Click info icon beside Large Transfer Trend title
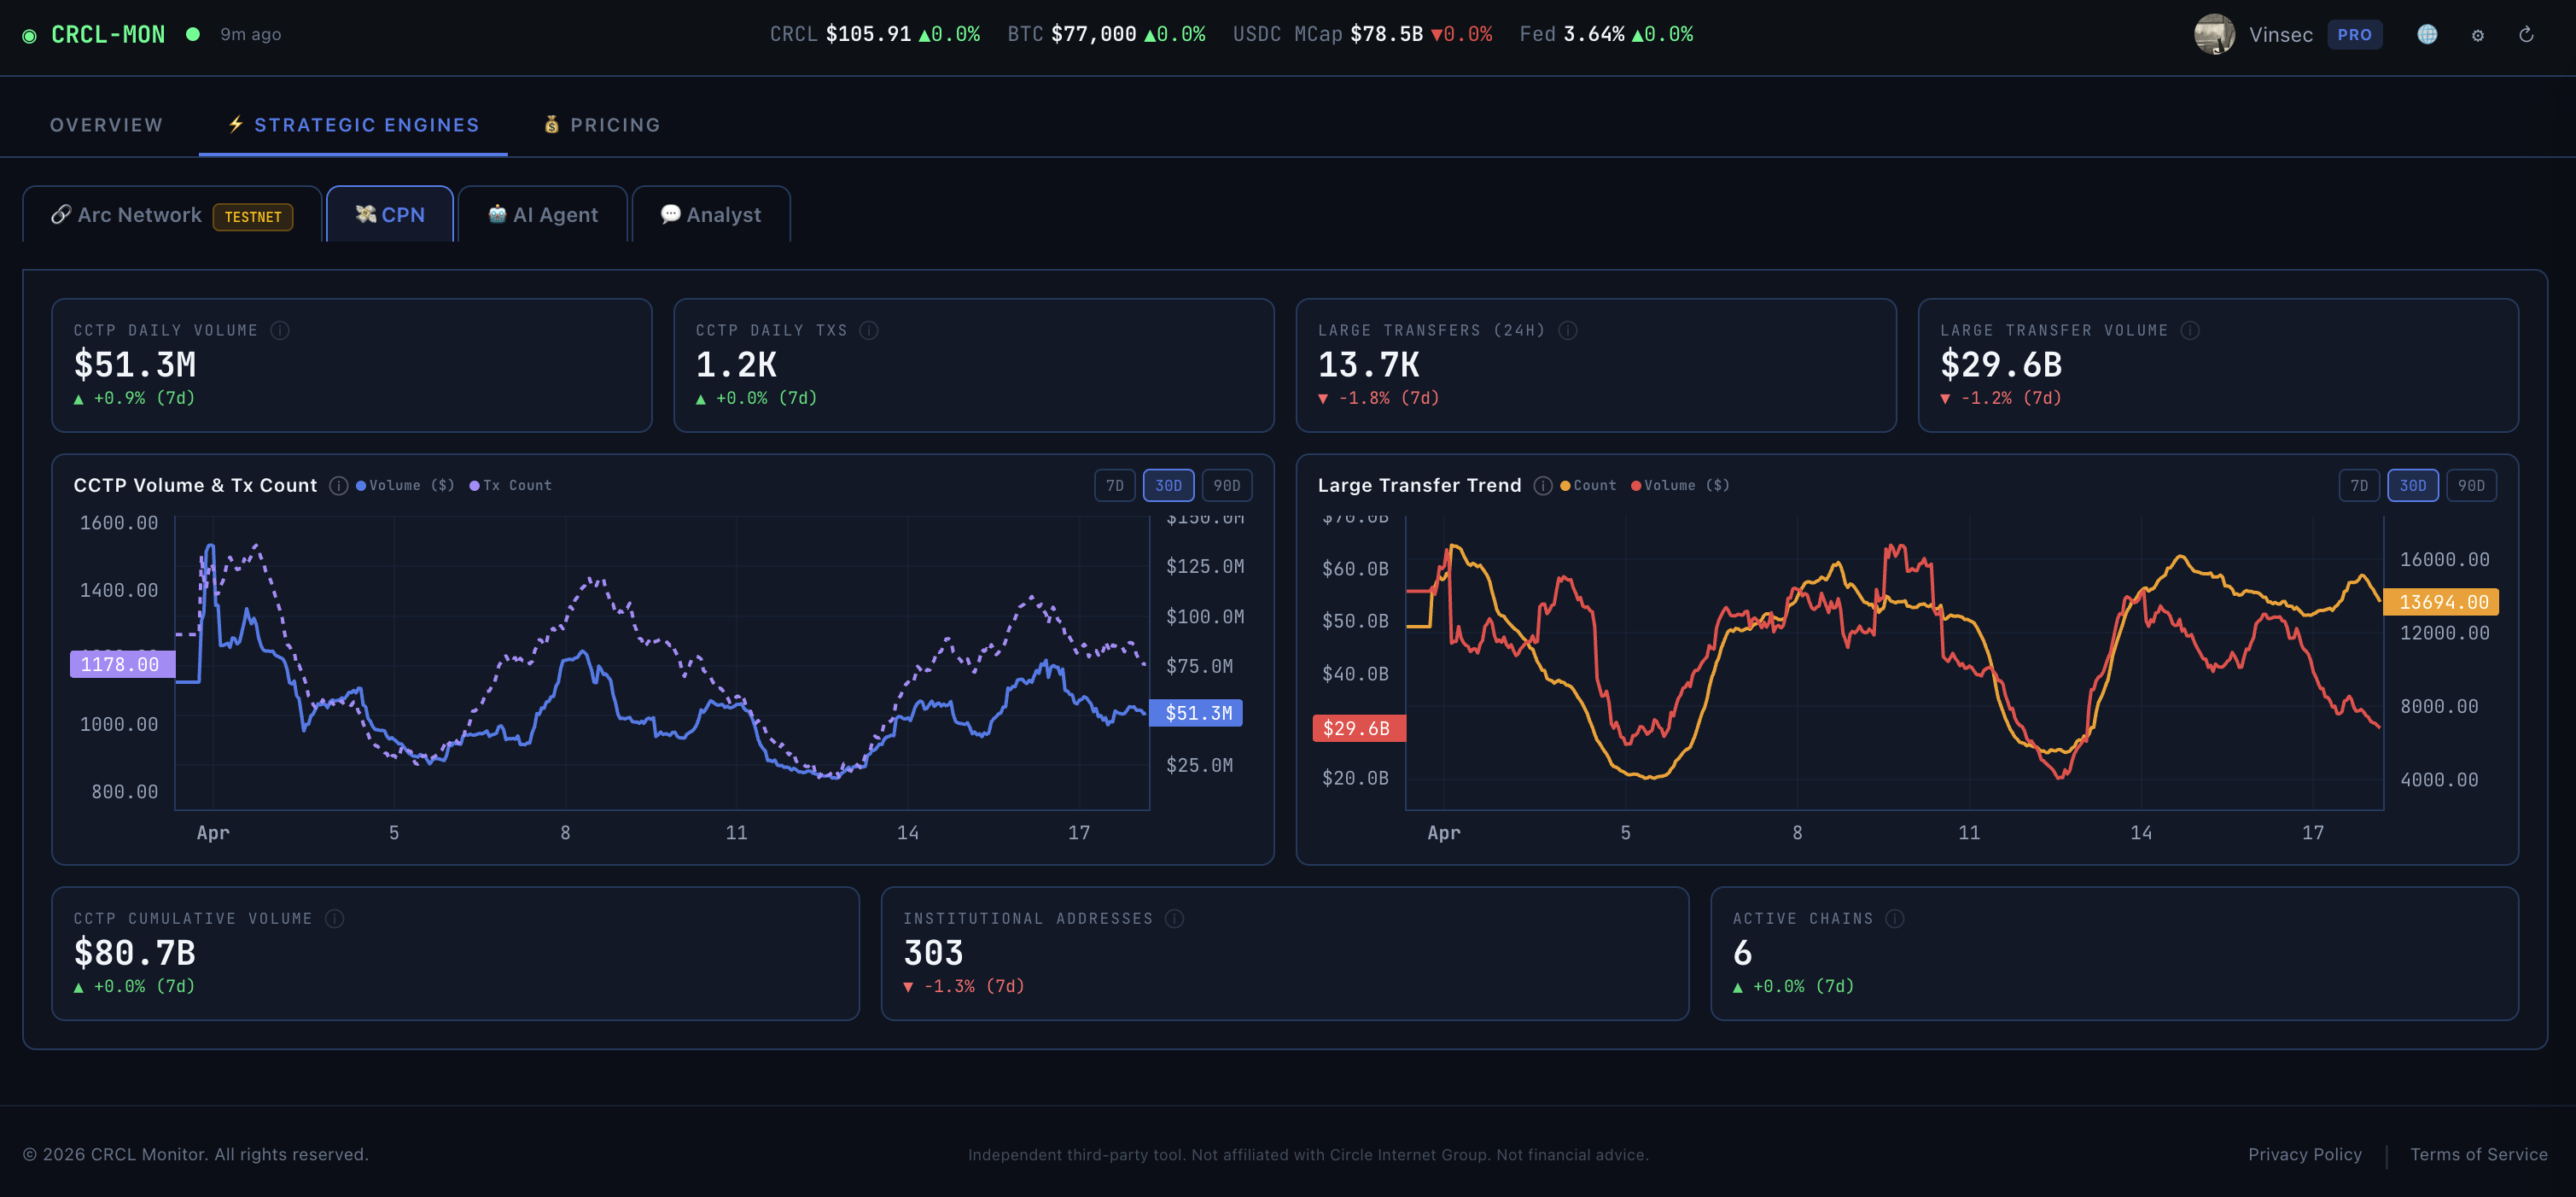 click(1542, 485)
